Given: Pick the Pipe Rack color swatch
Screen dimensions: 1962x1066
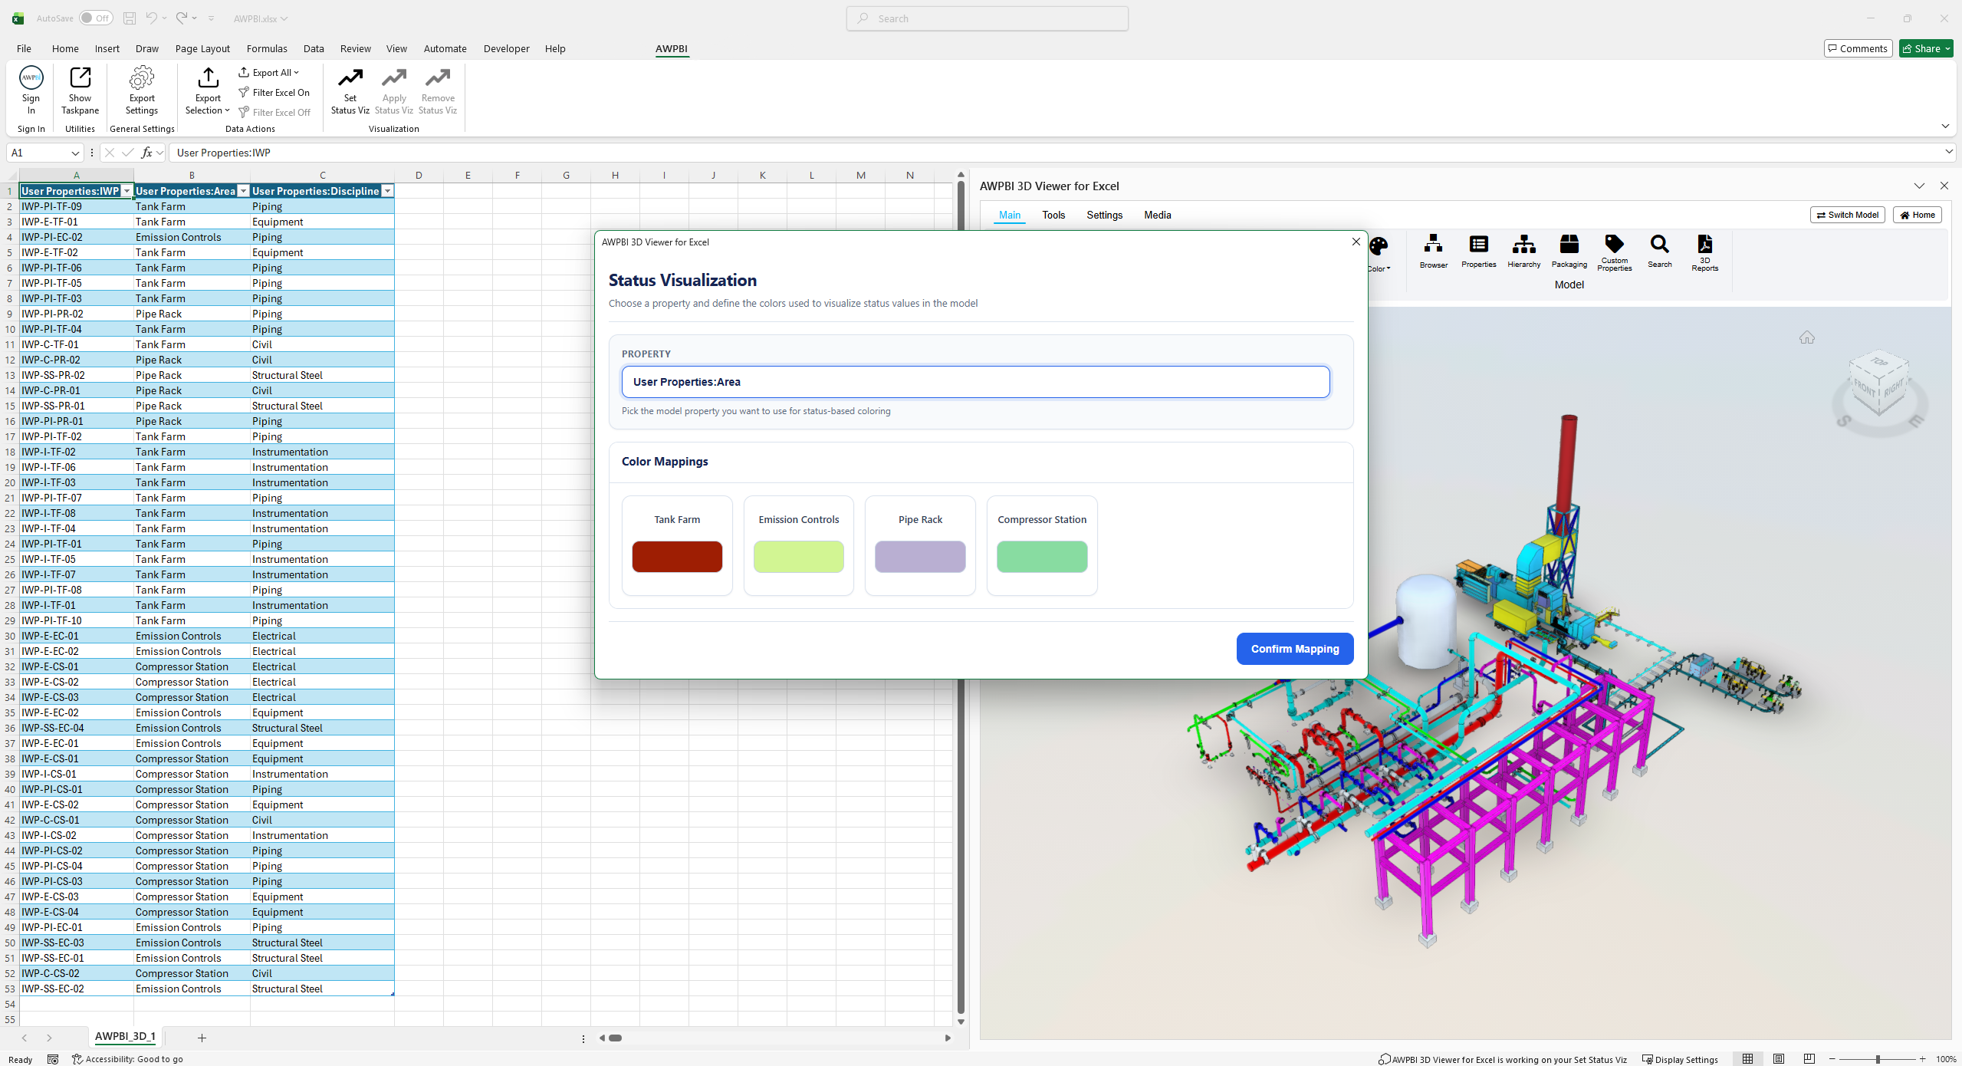Looking at the screenshot, I should pos(920,557).
